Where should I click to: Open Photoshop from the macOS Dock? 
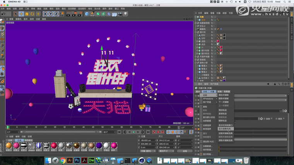coord(77,160)
